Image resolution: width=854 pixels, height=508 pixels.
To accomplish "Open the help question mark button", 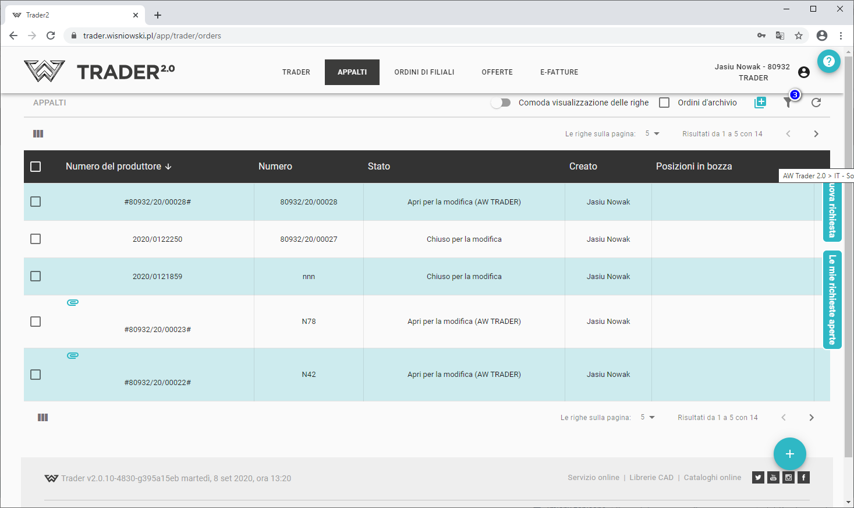I will click(x=828, y=61).
